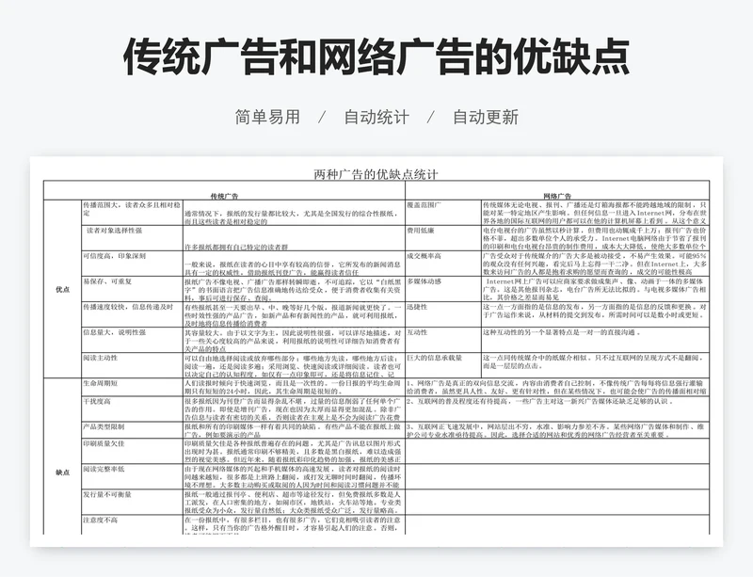753x577 pixels.
Task: Click the description starting '传统媒体无论电视、报刊'
Action: tap(595, 213)
